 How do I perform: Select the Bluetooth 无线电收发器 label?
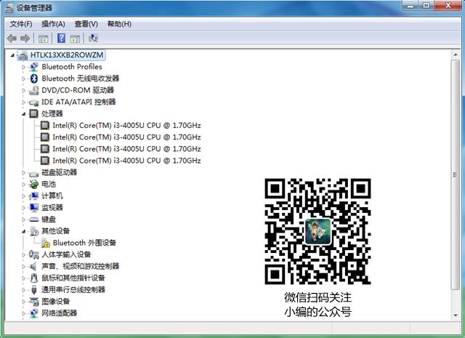[x=81, y=79]
